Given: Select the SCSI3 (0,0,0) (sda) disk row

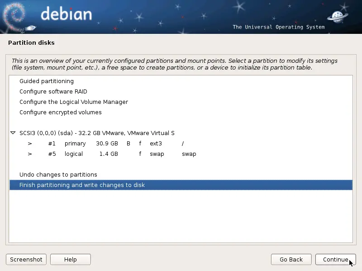Looking at the screenshot, I should point(181,133).
